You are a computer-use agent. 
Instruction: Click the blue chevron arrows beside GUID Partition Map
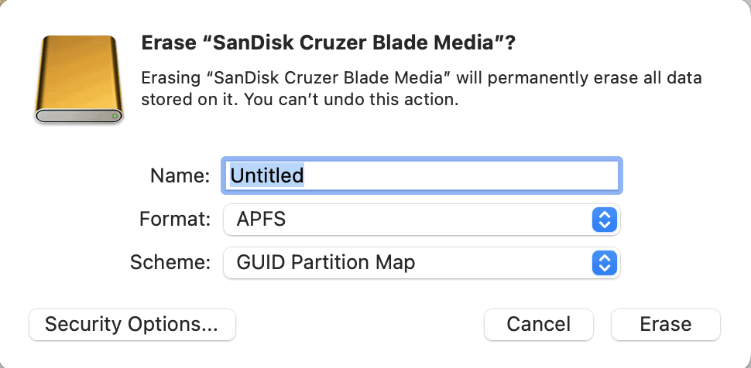[x=603, y=263]
